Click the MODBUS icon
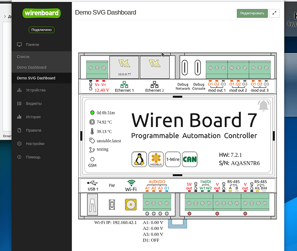The height and width of the screenshot is (251, 297). click(x=156, y=159)
